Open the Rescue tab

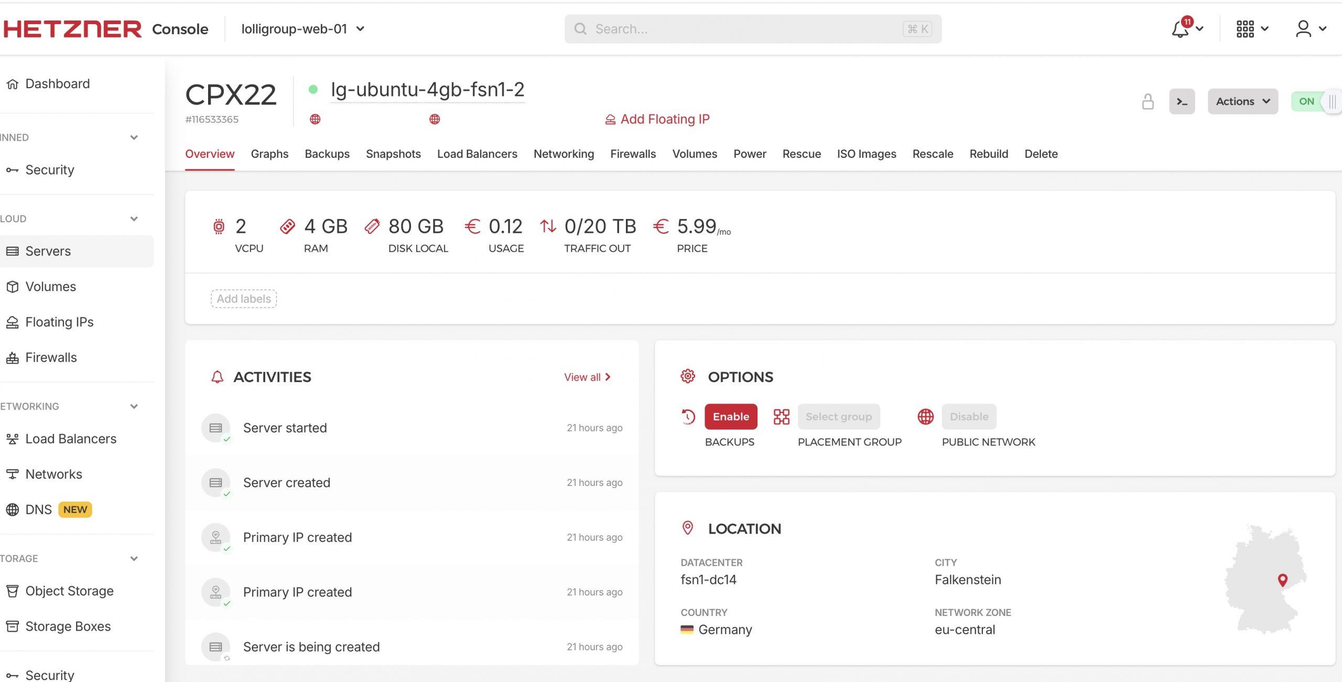coord(802,154)
